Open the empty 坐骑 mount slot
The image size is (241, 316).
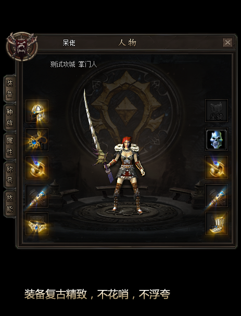click(217, 111)
